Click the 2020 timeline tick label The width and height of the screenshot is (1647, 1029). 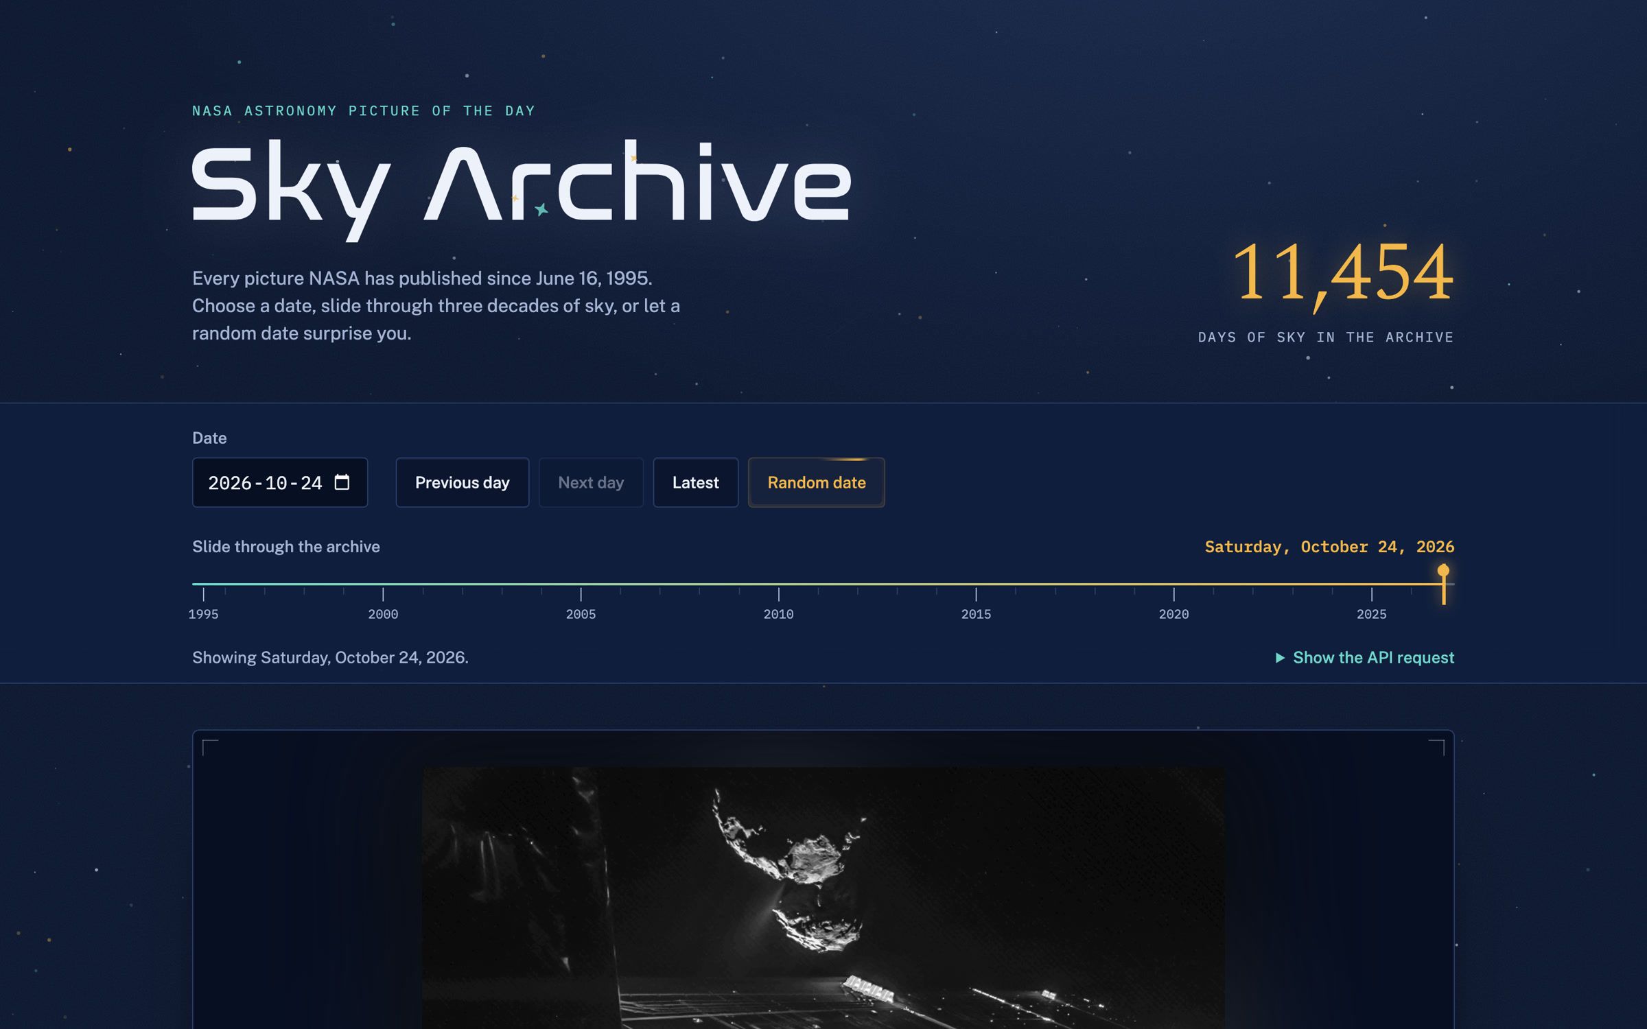1173,614
